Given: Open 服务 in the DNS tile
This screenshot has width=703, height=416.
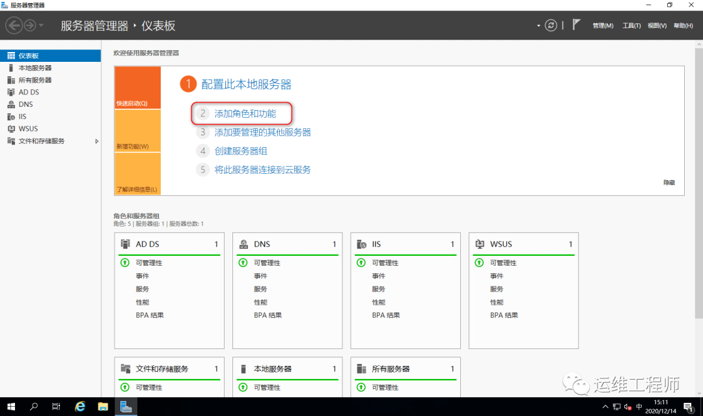Looking at the screenshot, I should [260, 289].
